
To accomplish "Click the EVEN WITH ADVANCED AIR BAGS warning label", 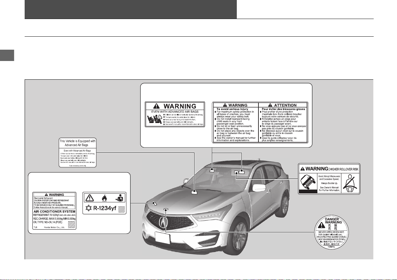I will [x=175, y=114].
